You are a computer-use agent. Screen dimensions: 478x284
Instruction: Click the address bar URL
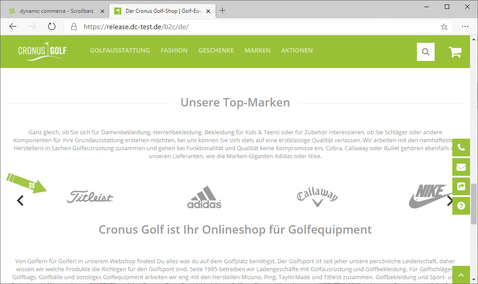tap(136, 27)
